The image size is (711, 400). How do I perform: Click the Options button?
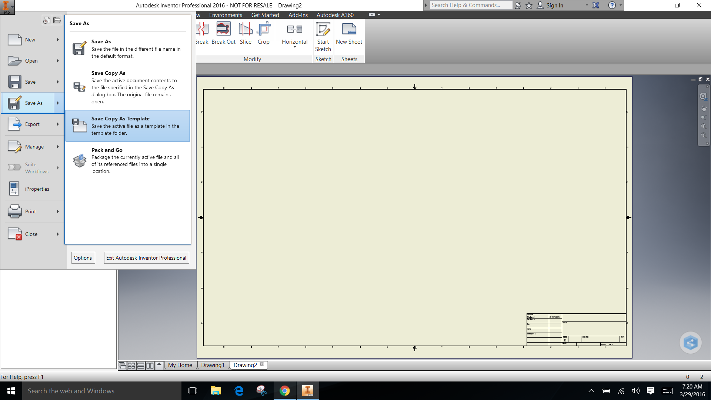83,257
